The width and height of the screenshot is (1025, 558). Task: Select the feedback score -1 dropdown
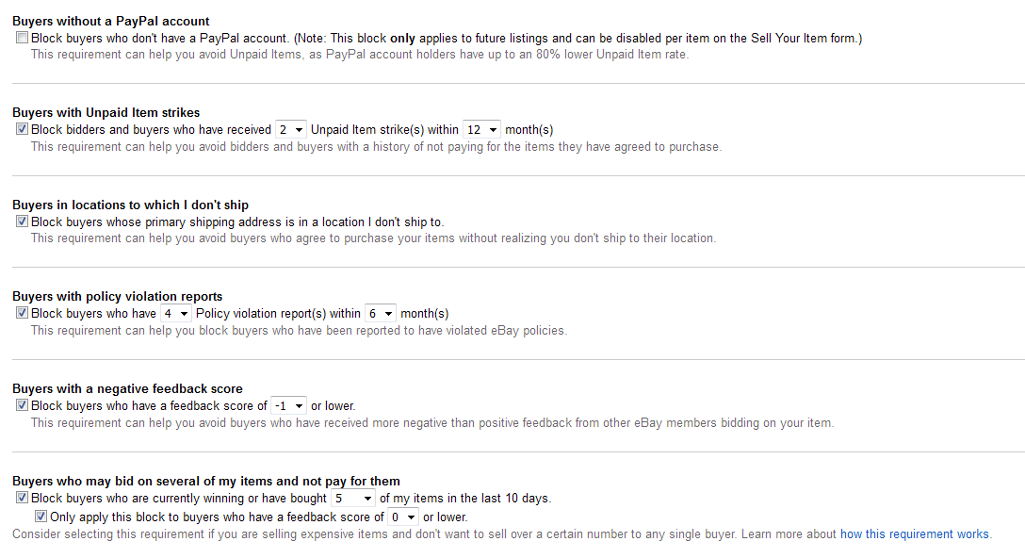click(288, 405)
